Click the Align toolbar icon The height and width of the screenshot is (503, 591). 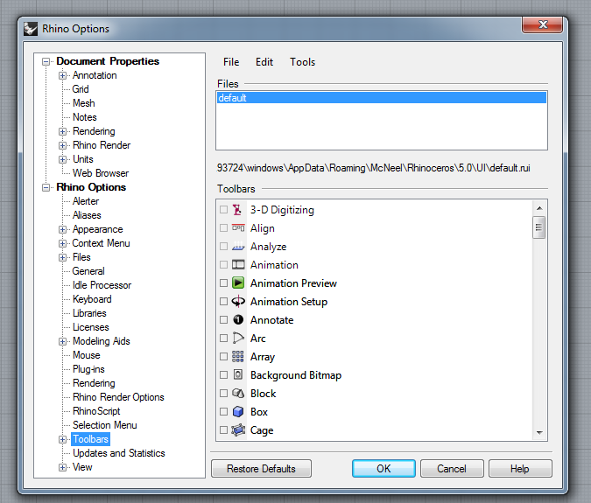coord(238,227)
